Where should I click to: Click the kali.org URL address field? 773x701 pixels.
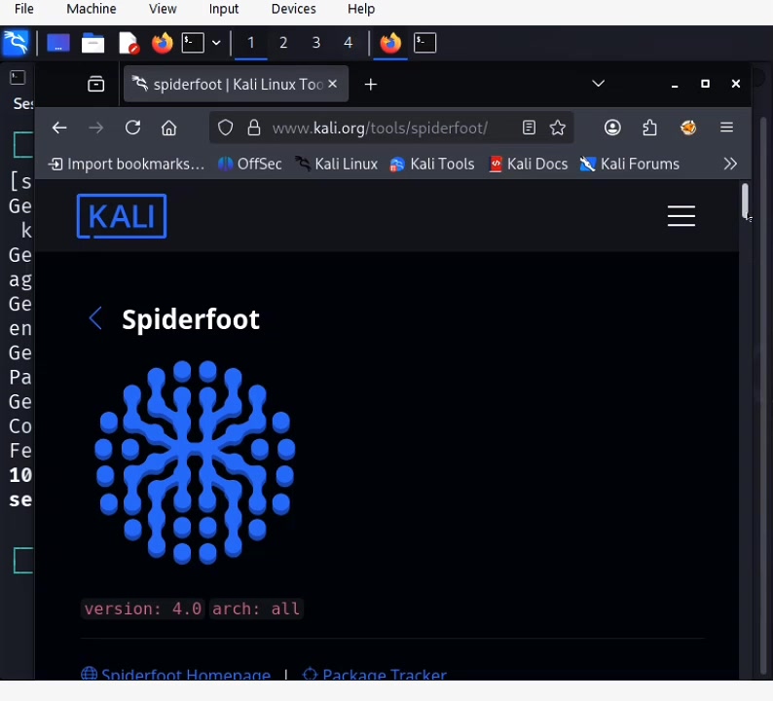click(380, 129)
